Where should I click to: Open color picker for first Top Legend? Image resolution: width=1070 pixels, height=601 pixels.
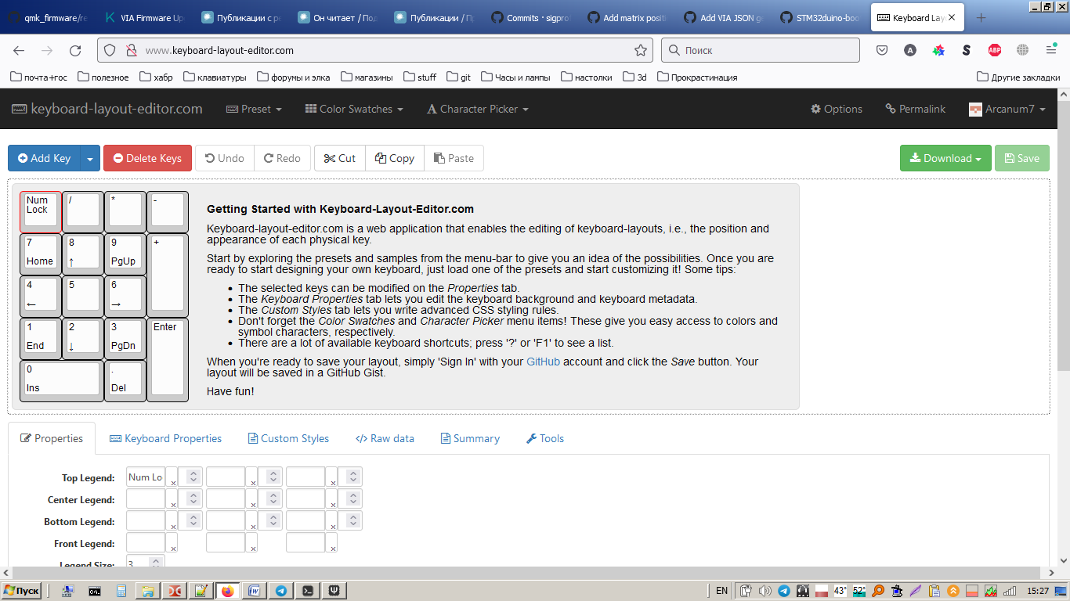point(172,477)
